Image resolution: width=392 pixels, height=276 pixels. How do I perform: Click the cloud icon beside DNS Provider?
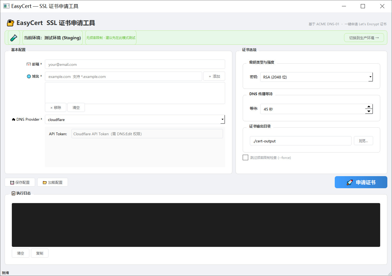tap(13, 120)
